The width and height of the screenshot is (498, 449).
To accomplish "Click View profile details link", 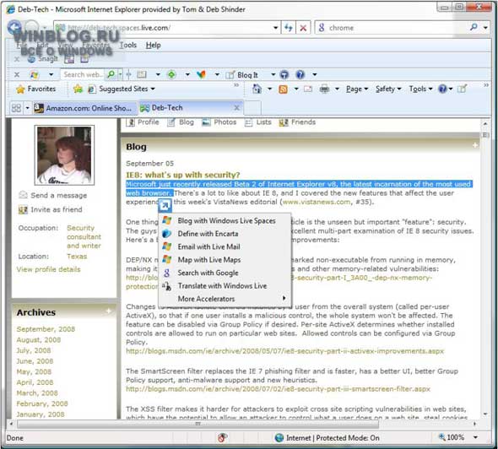I will (x=49, y=269).
